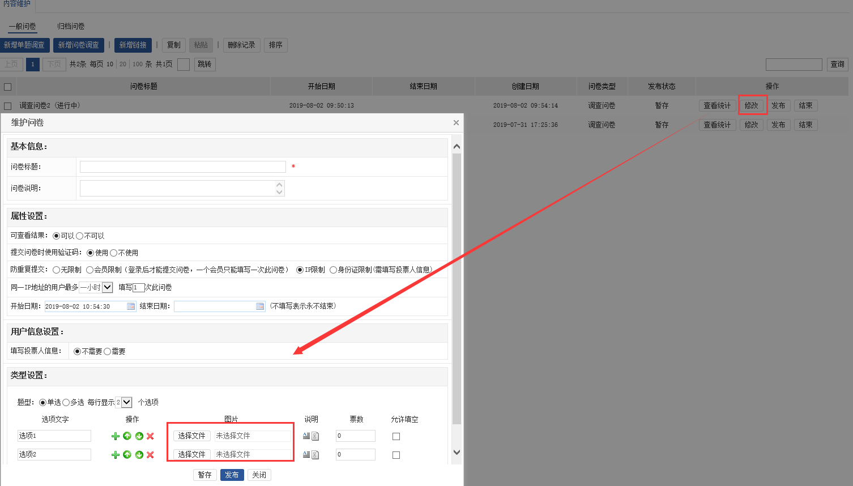
Task: Choose 不使用 for 验证码 setting
Action: [113, 253]
